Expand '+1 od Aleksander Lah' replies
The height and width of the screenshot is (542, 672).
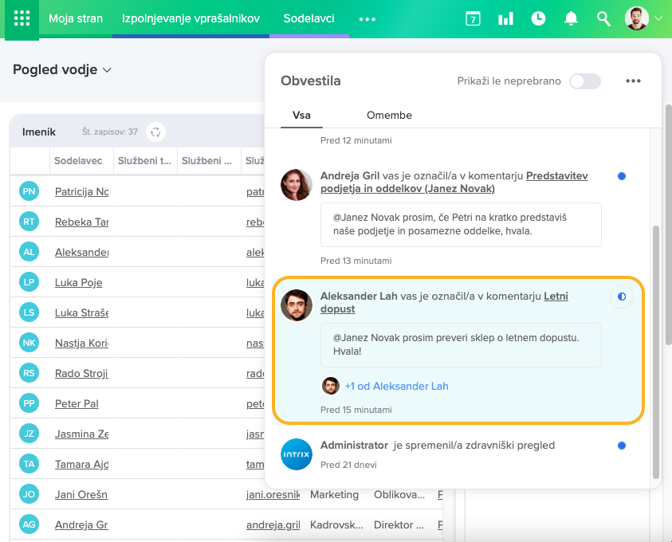coord(396,386)
